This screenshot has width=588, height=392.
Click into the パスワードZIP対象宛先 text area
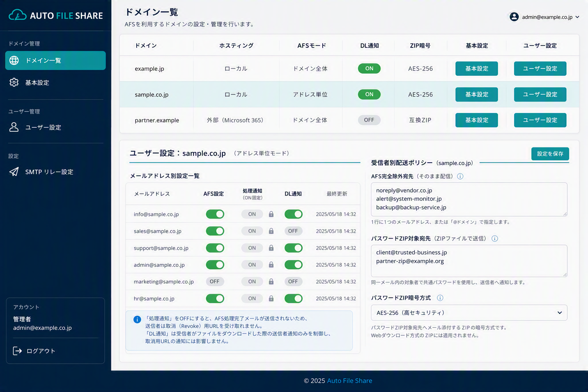coord(469,261)
